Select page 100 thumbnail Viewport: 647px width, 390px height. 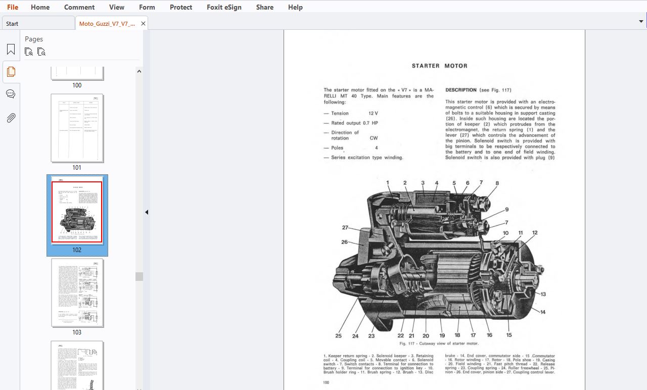point(77,73)
